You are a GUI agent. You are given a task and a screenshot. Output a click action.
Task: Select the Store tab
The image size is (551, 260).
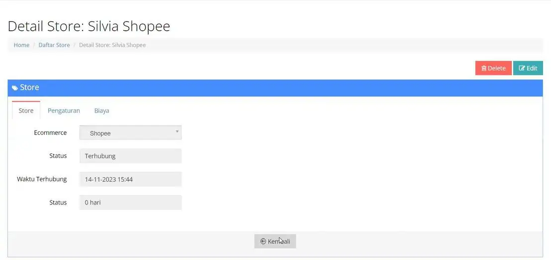coord(26,110)
